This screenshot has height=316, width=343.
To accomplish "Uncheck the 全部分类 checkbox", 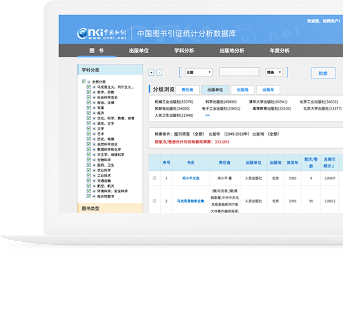I will point(83,82).
